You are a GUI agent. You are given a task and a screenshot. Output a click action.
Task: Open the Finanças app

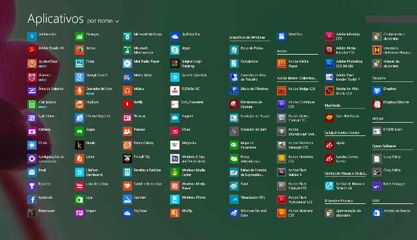[87, 36]
